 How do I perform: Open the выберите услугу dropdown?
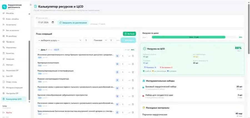pyautogui.click(x=59, y=40)
